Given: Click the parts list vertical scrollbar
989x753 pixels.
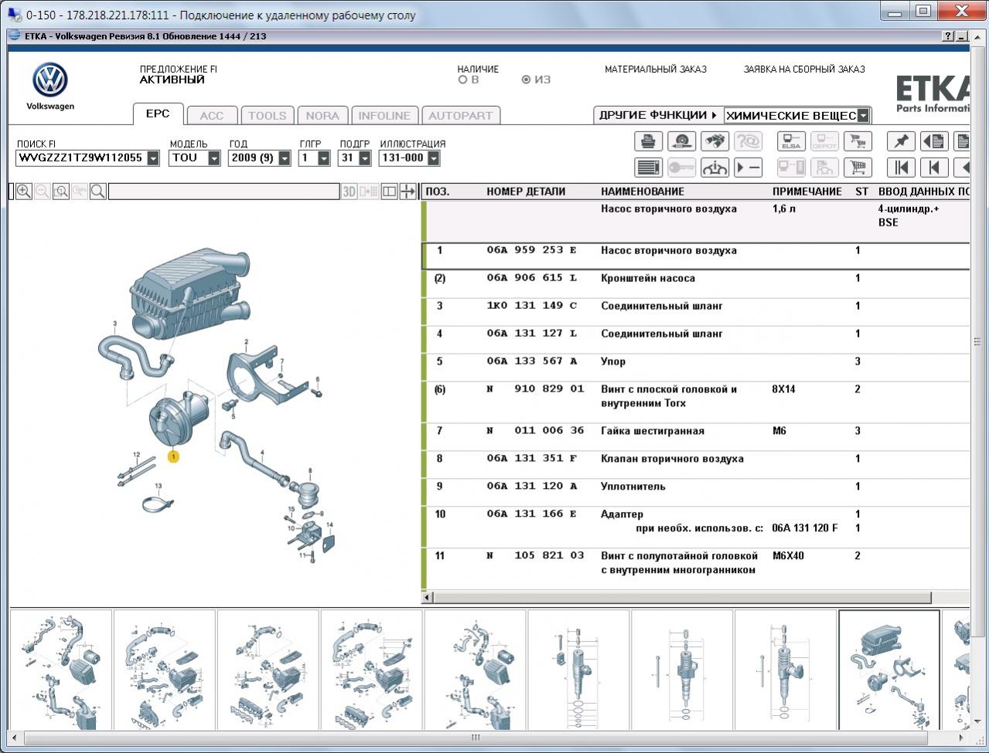Looking at the screenshot, I should [976, 341].
